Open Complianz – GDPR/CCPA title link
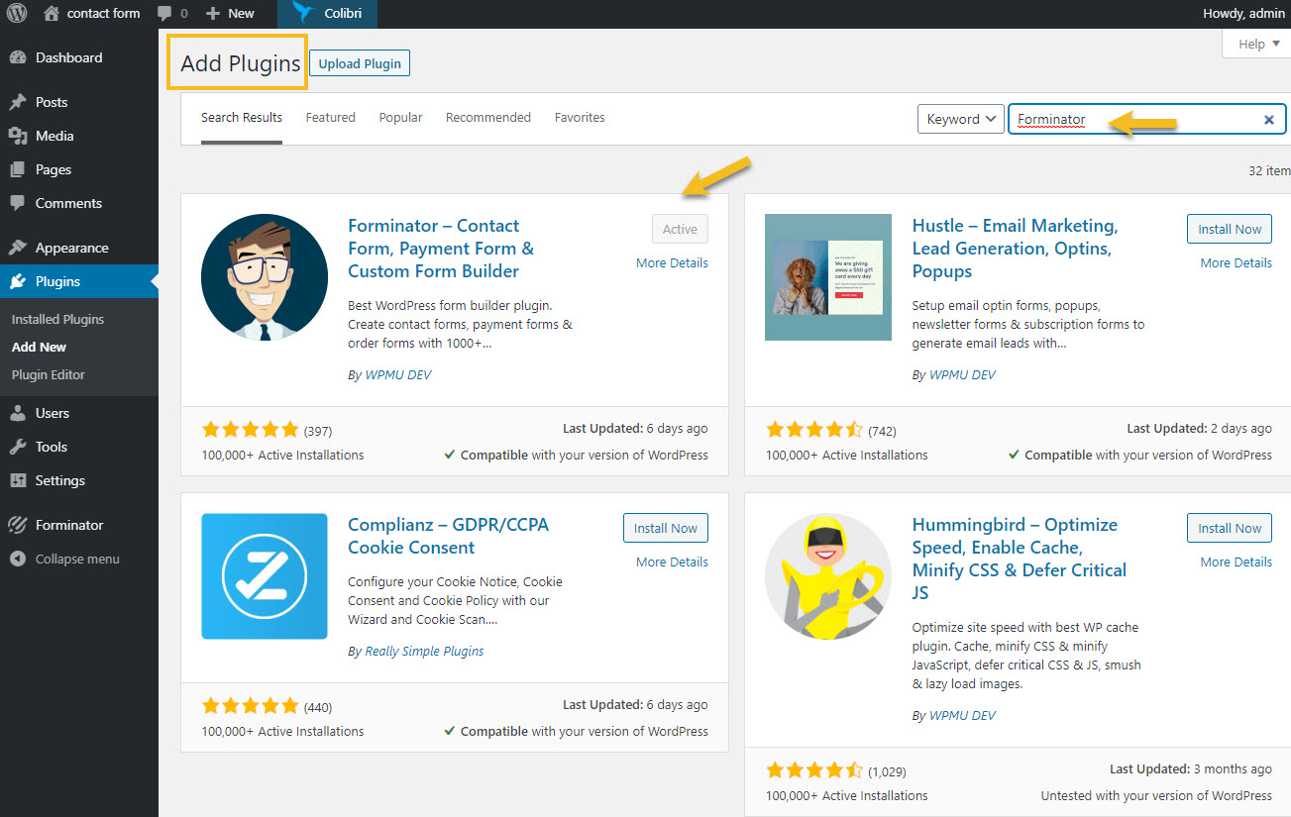The height and width of the screenshot is (817, 1291). (448, 536)
